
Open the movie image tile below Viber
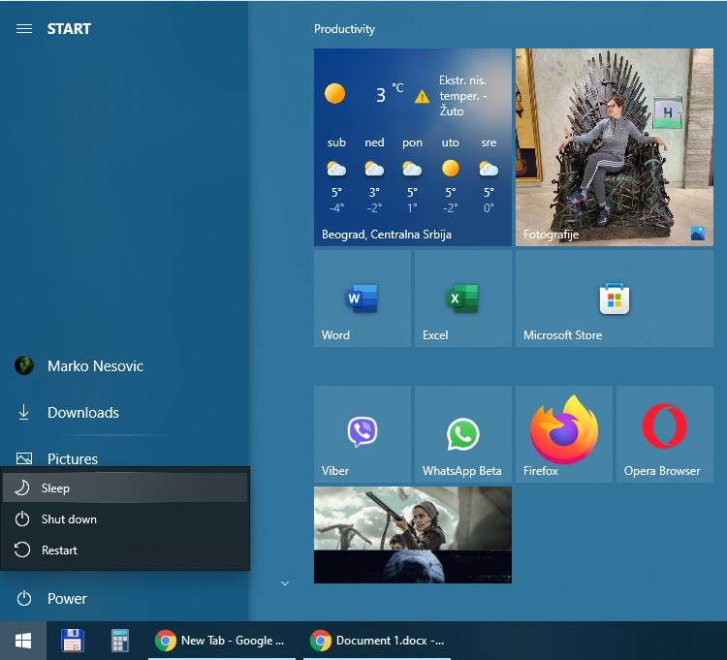click(x=413, y=534)
